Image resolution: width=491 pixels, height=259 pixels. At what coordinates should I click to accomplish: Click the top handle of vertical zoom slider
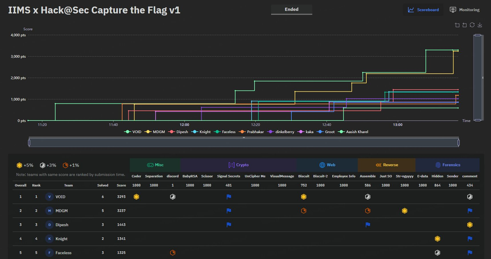(478, 35)
